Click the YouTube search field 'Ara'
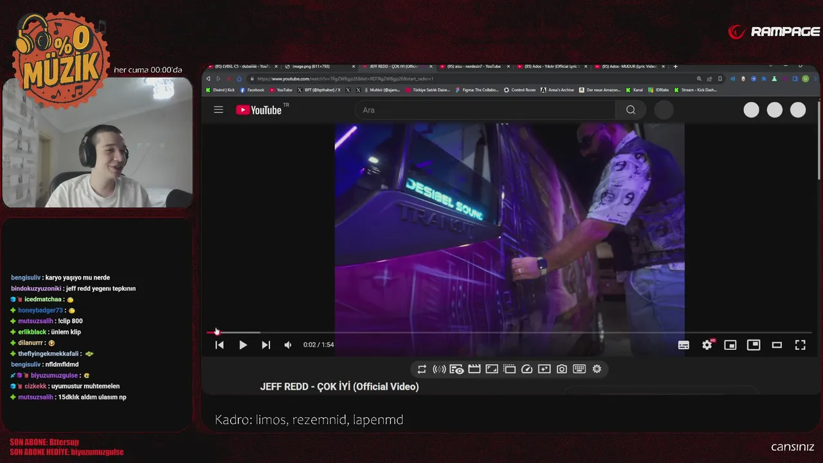 coord(485,110)
